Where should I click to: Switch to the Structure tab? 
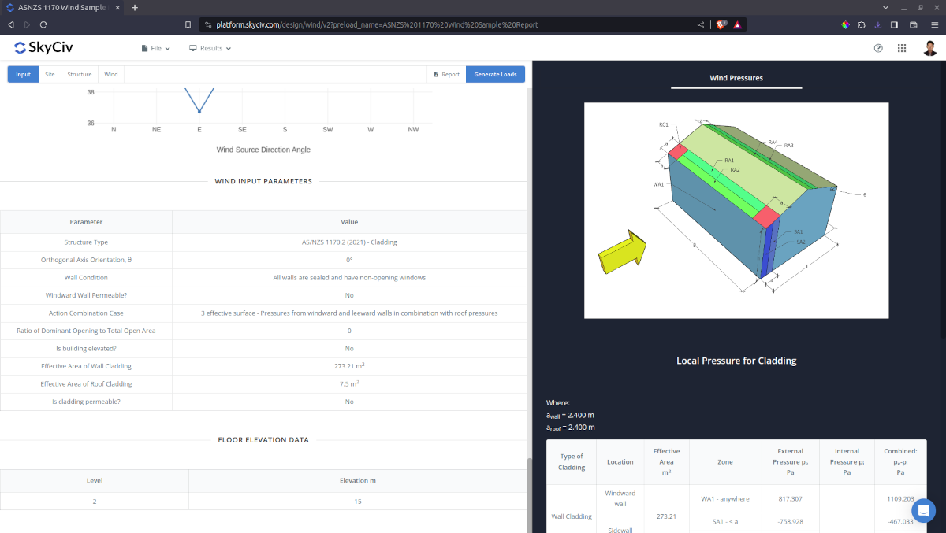click(79, 75)
